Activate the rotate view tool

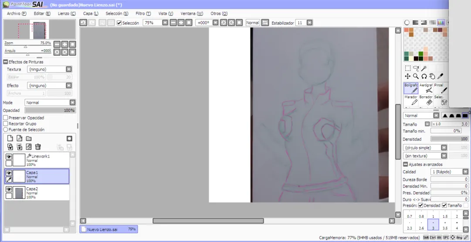424,76
